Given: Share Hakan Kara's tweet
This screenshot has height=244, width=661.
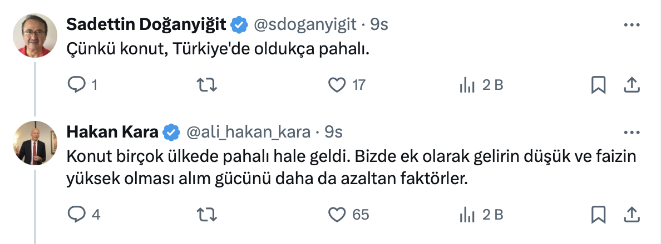Looking at the screenshot, I should click(632, 214).
